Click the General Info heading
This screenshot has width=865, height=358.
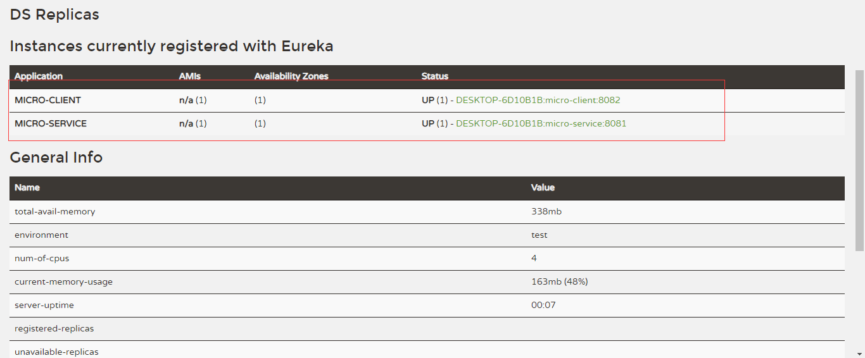point(56,157)
